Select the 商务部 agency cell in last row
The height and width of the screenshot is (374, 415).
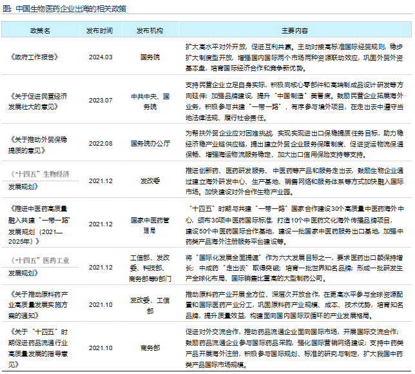coord(150,348)
